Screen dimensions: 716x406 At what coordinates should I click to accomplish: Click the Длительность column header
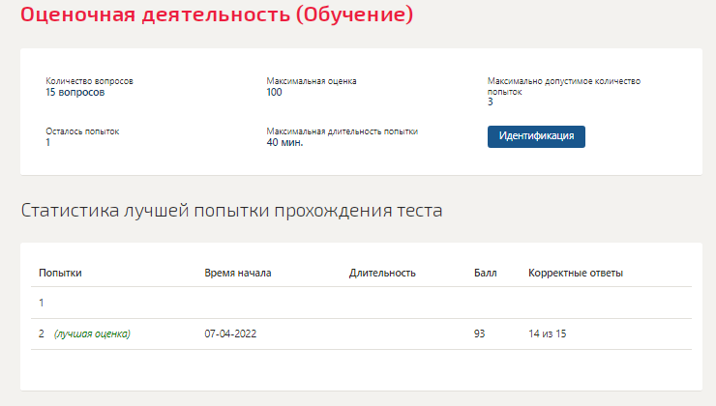382,273
